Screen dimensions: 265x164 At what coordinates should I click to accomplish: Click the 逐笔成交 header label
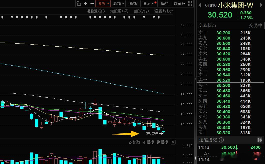tap(208, 140)
